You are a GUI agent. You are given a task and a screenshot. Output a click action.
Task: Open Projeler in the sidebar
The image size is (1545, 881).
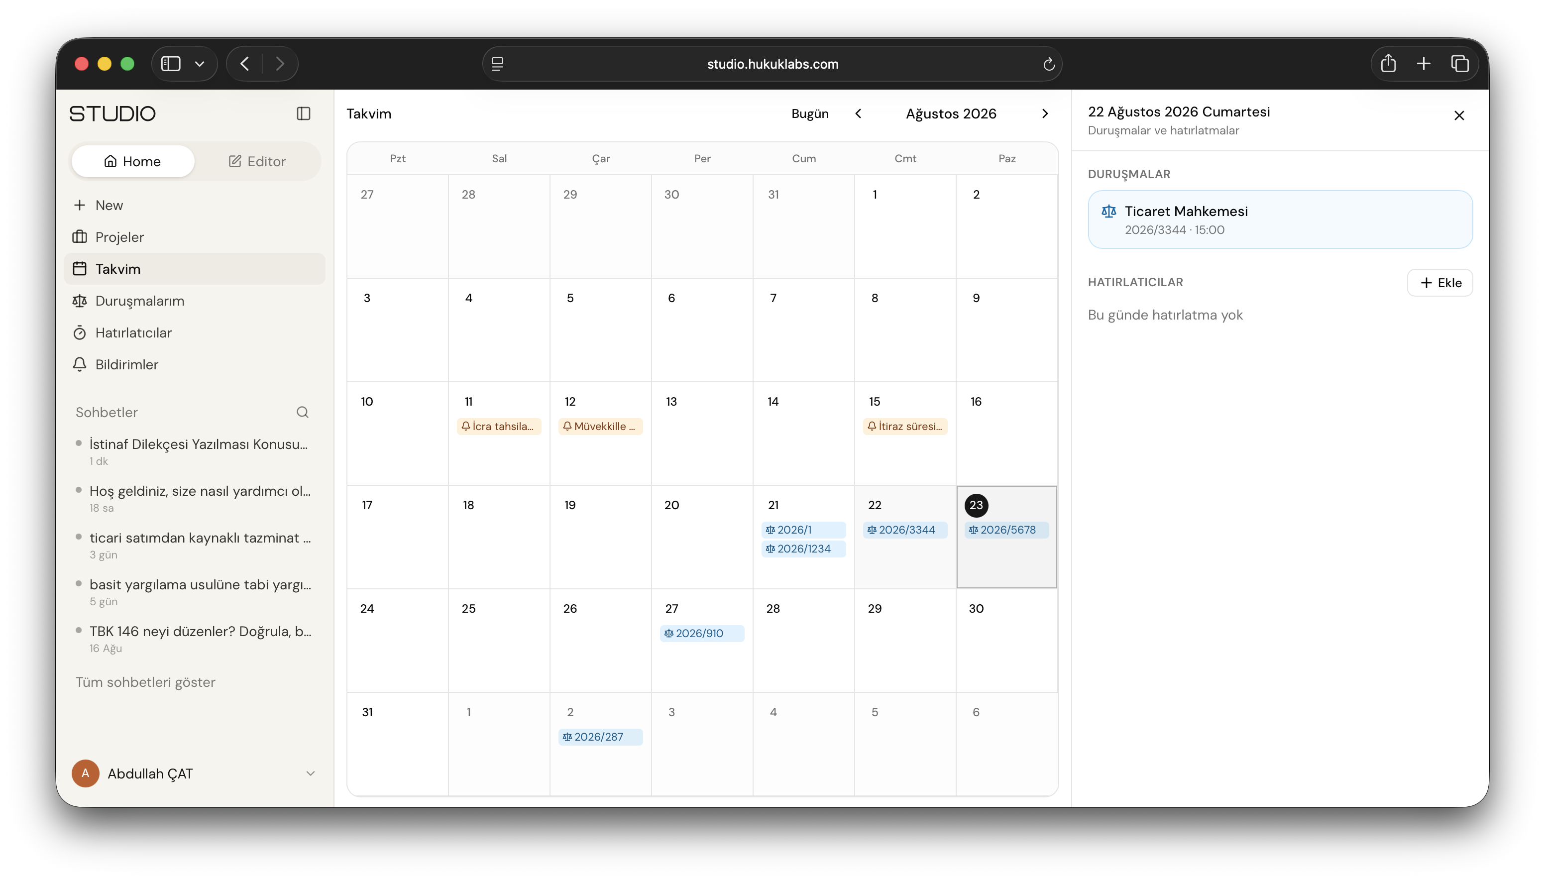pyautogui.click(x=194, y=237)
